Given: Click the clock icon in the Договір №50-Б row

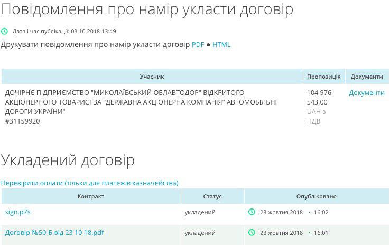Looking at the screenshot, I should [x=252, y=233].
